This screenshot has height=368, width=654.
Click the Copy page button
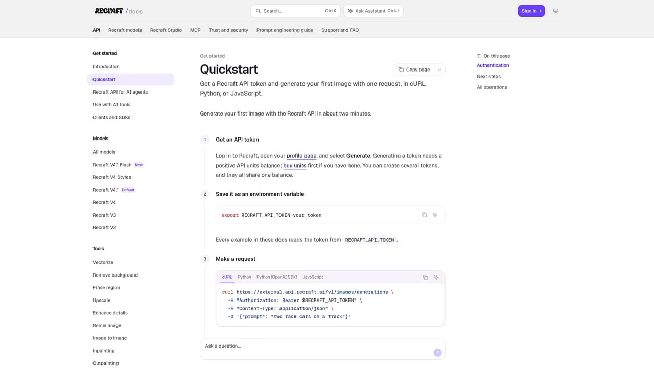pos(414,70)
